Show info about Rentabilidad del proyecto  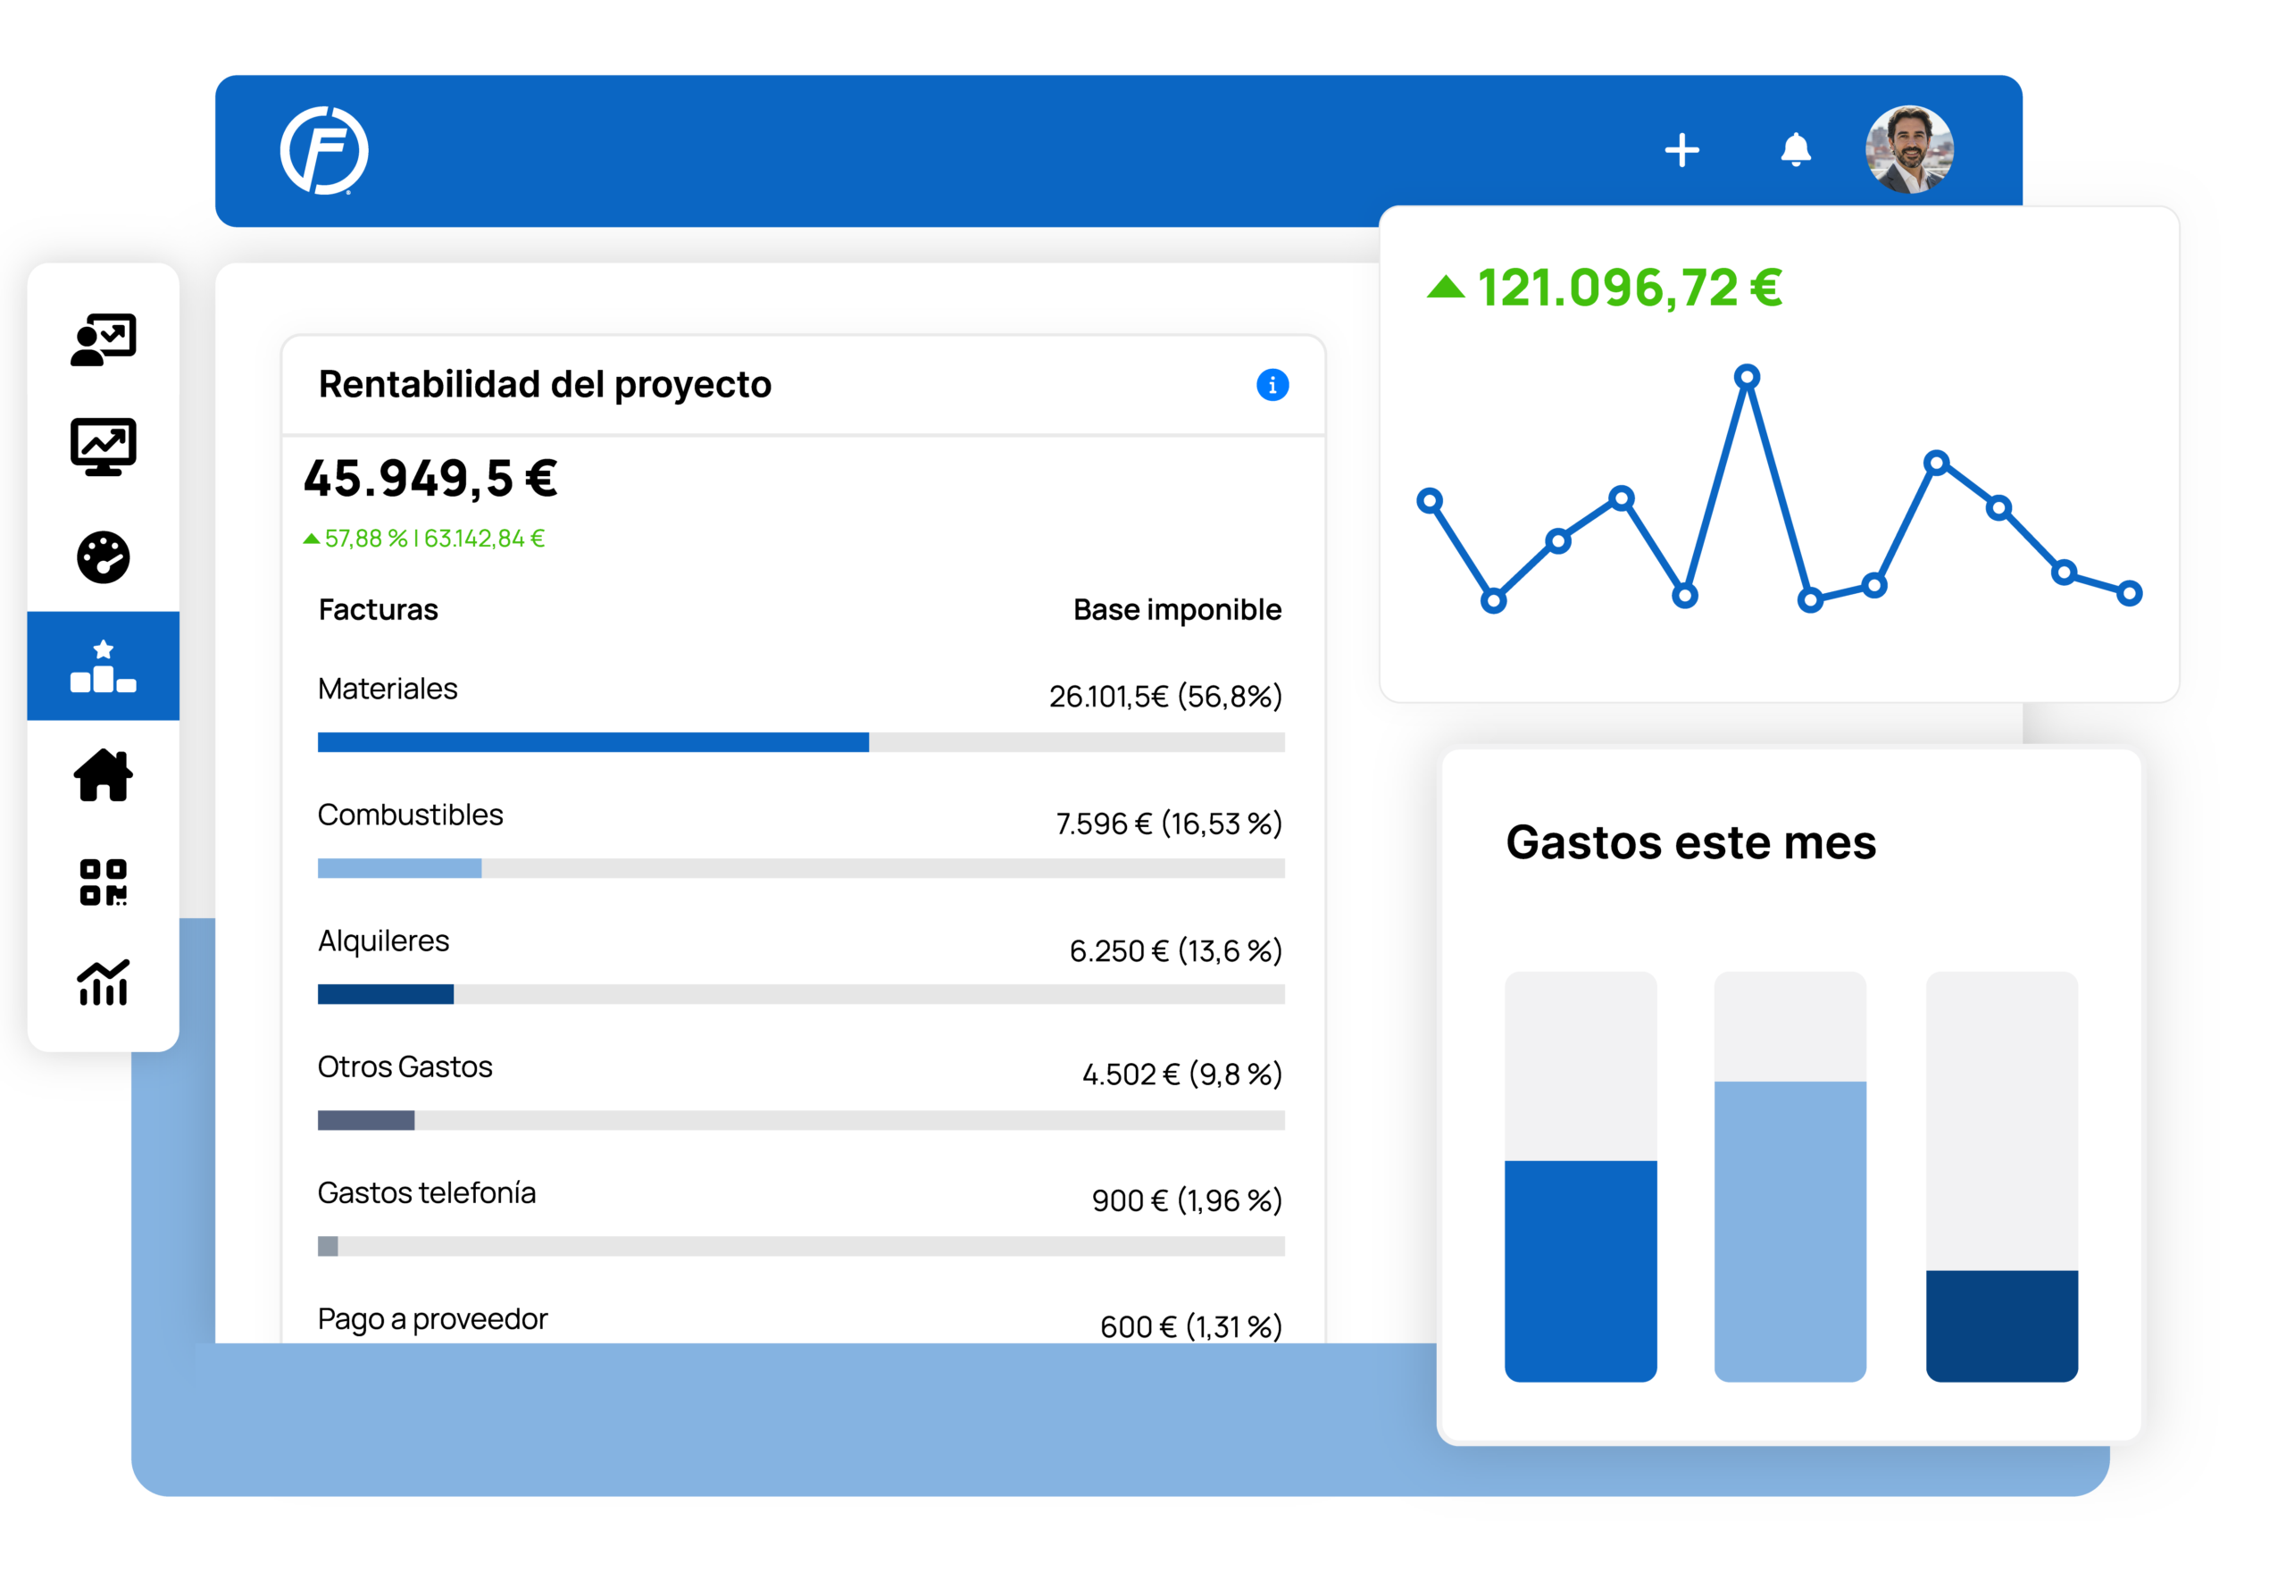pyautogui.click(x=1273, y=386)
